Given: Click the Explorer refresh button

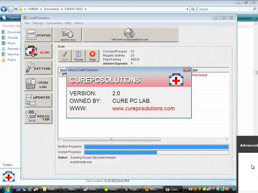Looking at the screenshot, I should tap(193, 9).
